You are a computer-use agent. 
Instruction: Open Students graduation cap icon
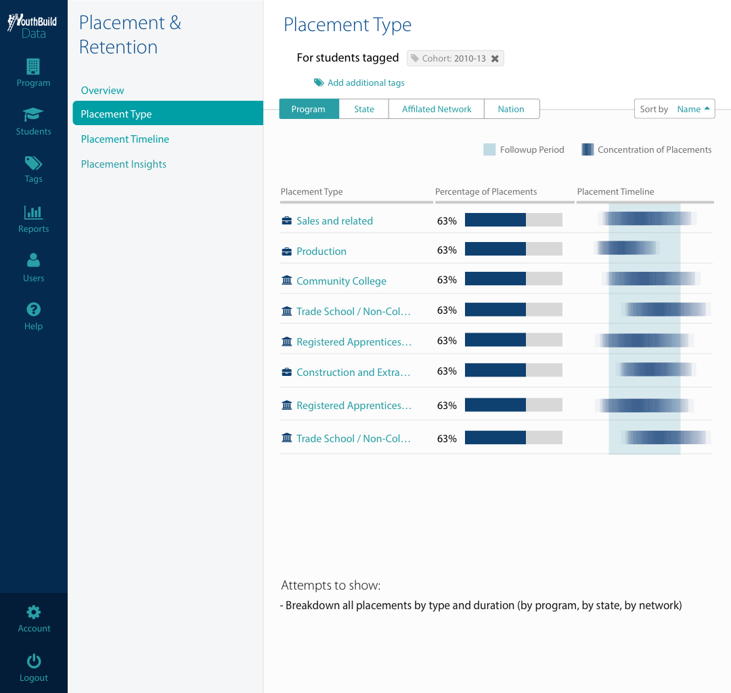(33, 114)
